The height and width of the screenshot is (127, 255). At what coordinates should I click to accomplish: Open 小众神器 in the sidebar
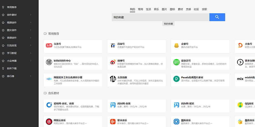(12, 61)
